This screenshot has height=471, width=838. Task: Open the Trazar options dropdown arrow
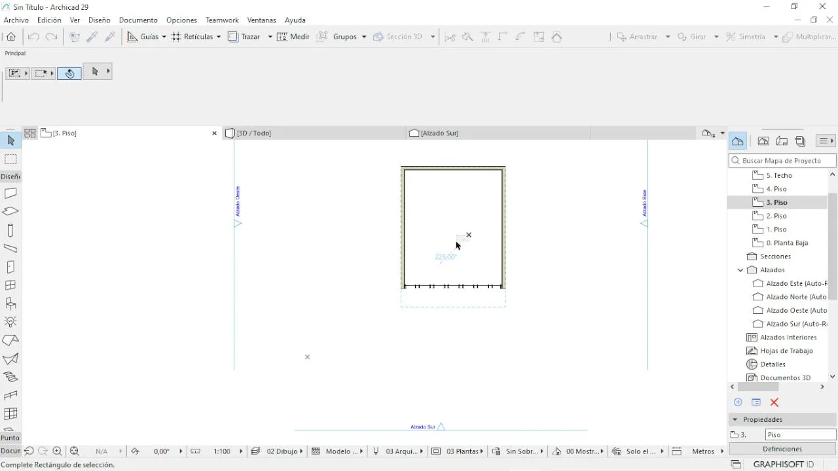(270, 37)
